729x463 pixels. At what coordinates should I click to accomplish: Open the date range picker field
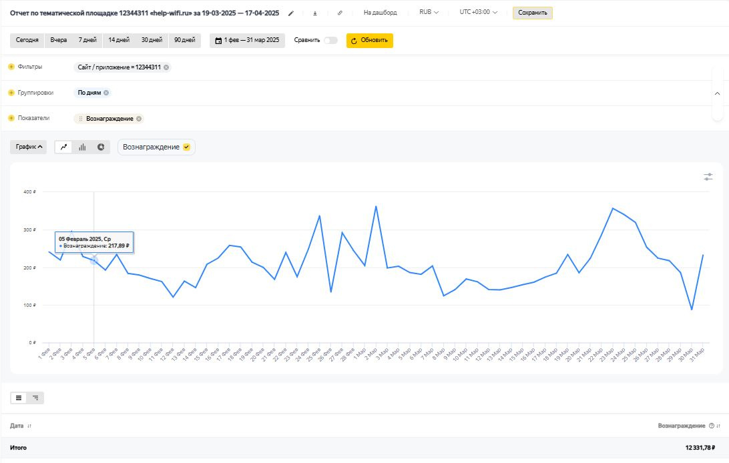247,41
